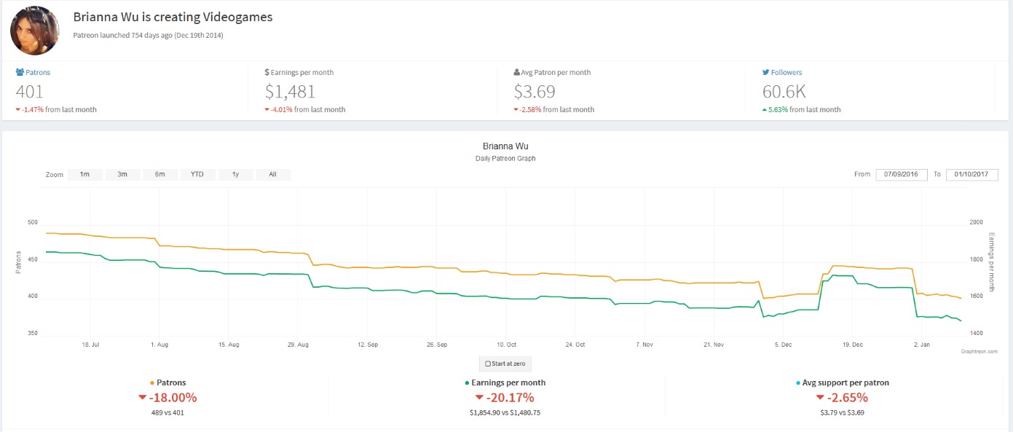This screenshot has height=432, width=1013.
Task: Click the From date field showing 07/09/2016
Action: pyautogui.click(x=902, y=175)
